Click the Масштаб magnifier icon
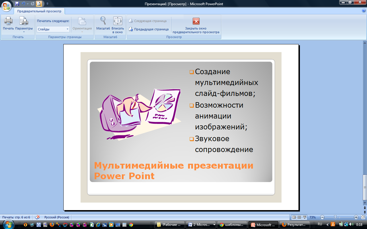 tap(103, 21)
